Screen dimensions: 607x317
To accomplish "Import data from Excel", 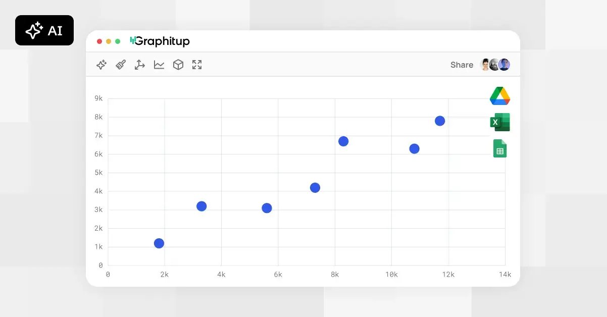I will tap(500, 122).
